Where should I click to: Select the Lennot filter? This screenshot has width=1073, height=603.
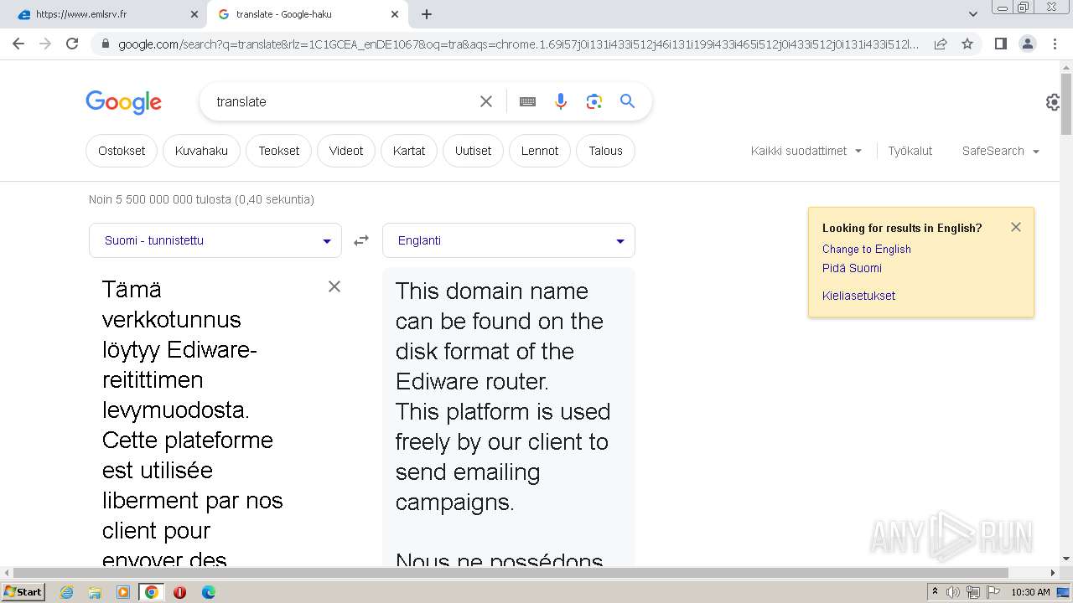tap(540, 151)
